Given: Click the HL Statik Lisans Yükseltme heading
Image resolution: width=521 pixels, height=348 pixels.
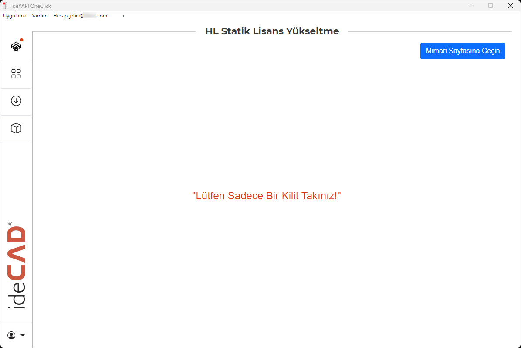Looking at the screenshot, I should (272, 31).
